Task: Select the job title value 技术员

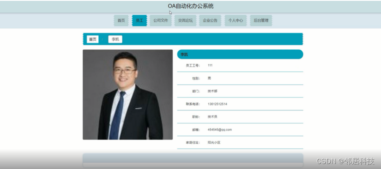Action: [x=213, y=117]
